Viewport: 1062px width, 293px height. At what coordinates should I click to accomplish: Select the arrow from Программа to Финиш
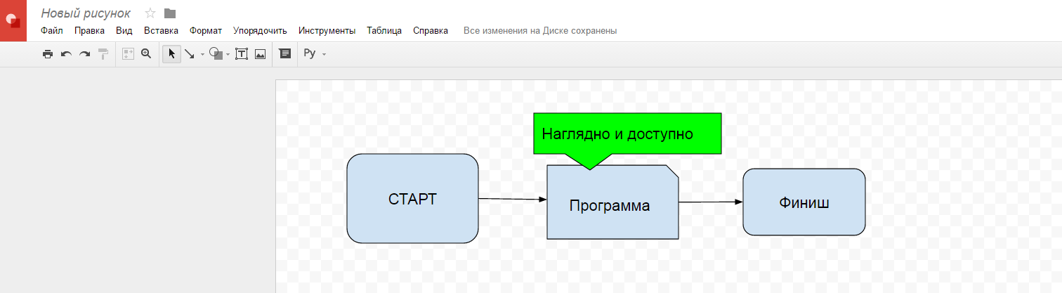pos(711,202)
